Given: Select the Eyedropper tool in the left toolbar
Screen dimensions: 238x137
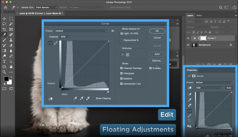Looking at the screenshot, I should (4, 35).
